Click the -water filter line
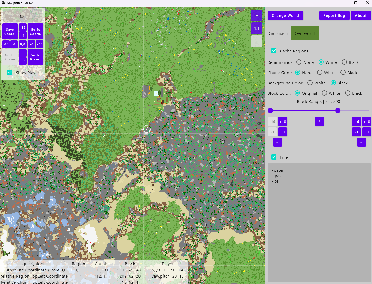 278,170
